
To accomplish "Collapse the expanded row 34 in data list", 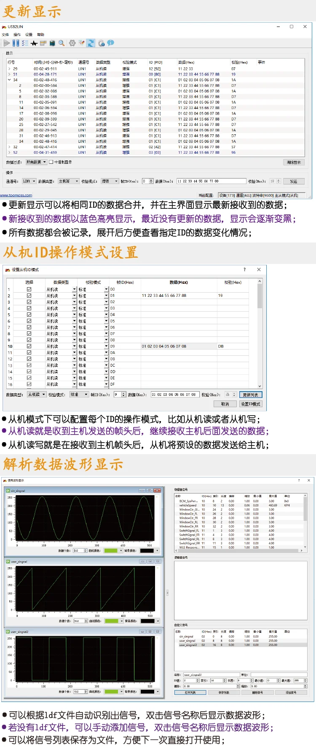I will click(10, 80).
